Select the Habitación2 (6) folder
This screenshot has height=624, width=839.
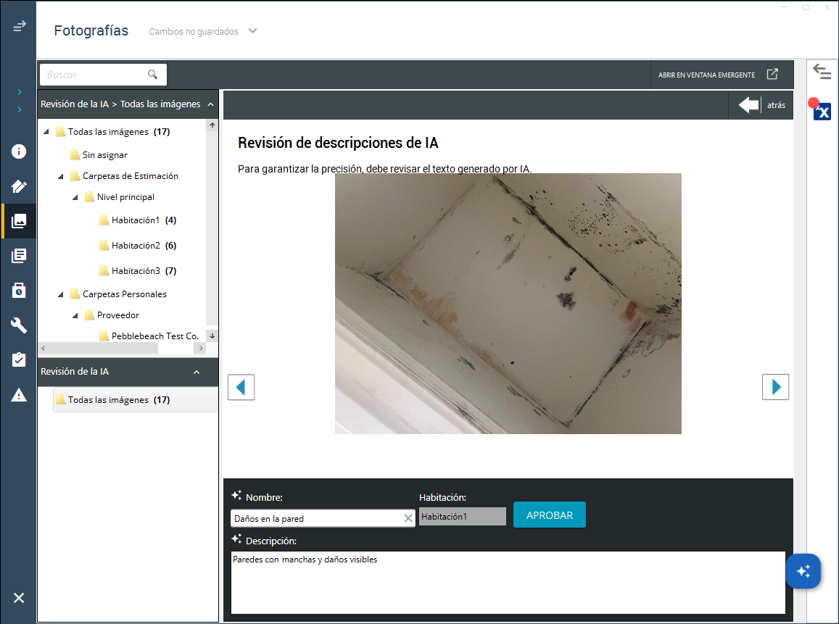(x=138, y=246)
